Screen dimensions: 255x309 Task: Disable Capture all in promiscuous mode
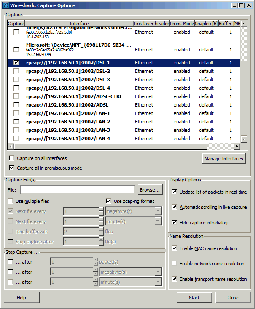pyautogui.click(x=11, y=168)
